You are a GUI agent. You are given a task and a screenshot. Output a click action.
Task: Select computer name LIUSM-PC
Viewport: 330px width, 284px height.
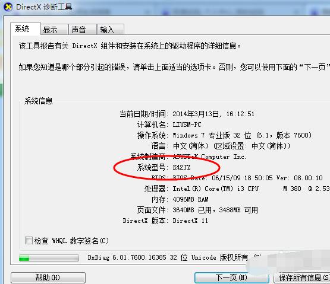click(x=187, y=125)
